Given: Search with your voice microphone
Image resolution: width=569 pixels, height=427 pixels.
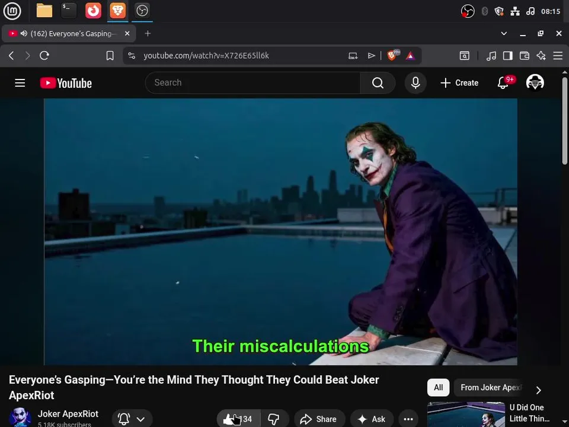Looking at the screenshot, I should (415, 83).
